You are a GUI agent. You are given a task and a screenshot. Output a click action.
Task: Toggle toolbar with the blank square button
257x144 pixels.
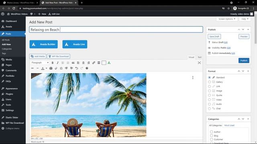104,63
